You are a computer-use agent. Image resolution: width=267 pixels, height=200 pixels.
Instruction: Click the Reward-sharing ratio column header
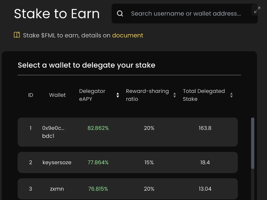147,95
